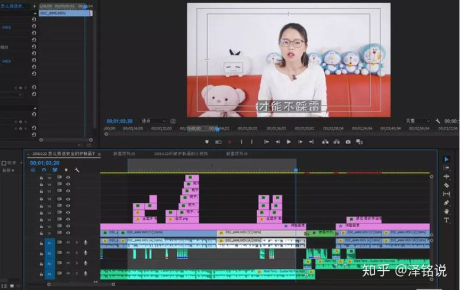Click the Export Frame camera icon
The image size is (460, 290).
click(348, 142)
